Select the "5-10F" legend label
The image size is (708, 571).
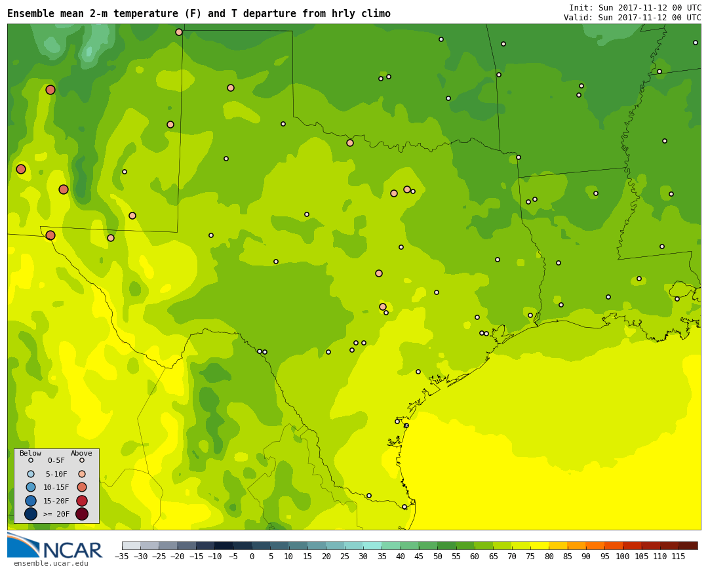tap(56, 474)
